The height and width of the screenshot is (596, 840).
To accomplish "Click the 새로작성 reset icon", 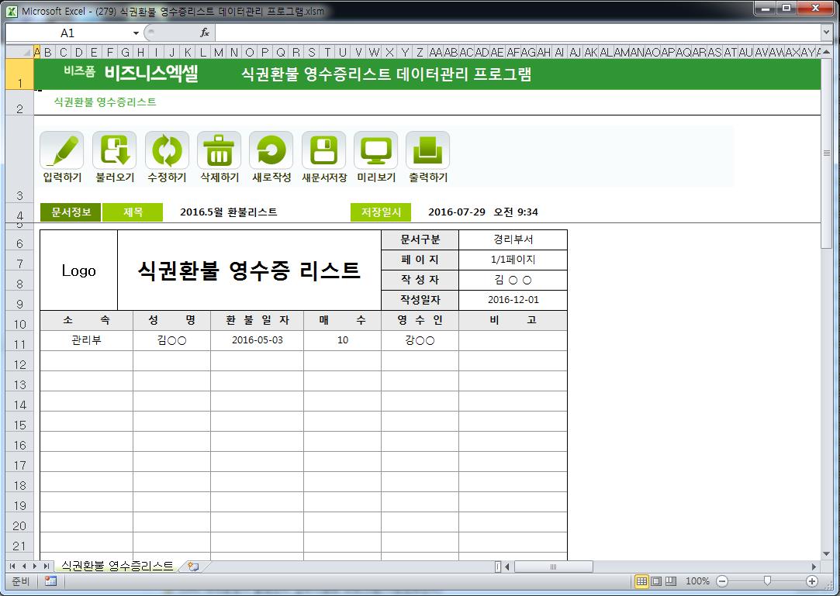I will pyautogui.click(x=271, y=150).
